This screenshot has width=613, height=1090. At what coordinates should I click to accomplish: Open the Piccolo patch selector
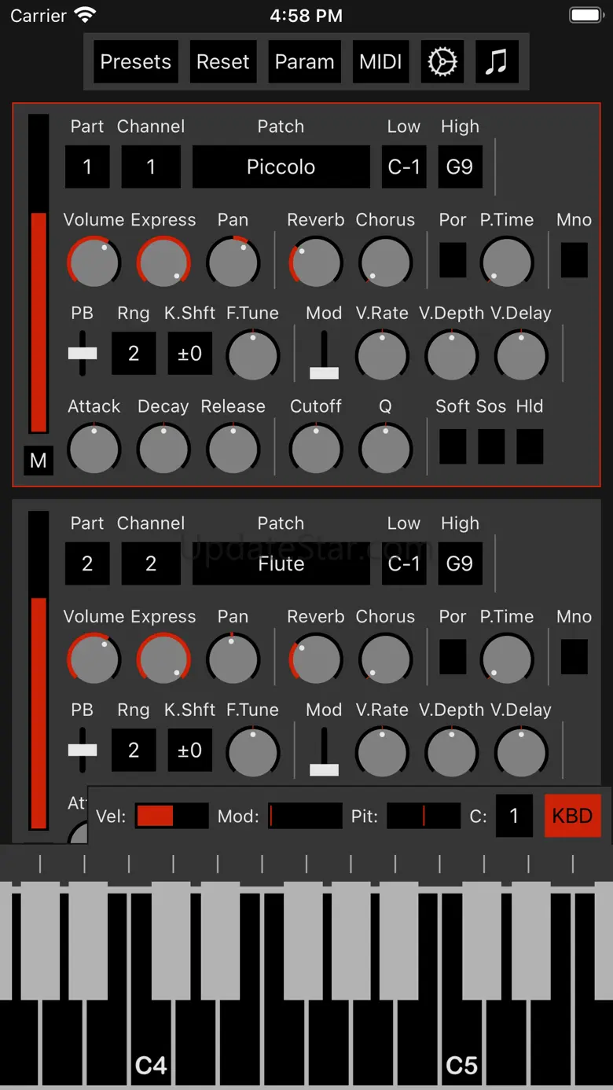point(281,167)
